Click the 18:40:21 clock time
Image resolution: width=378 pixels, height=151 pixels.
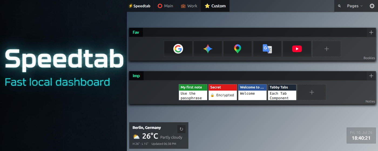click(x=361, y=138)
